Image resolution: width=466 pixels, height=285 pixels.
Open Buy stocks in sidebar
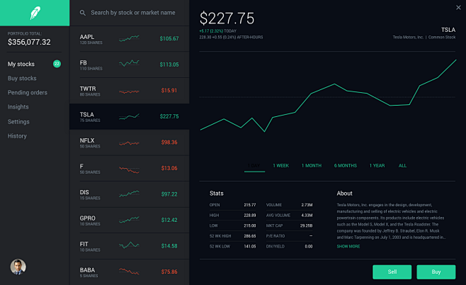click(22, 78)
